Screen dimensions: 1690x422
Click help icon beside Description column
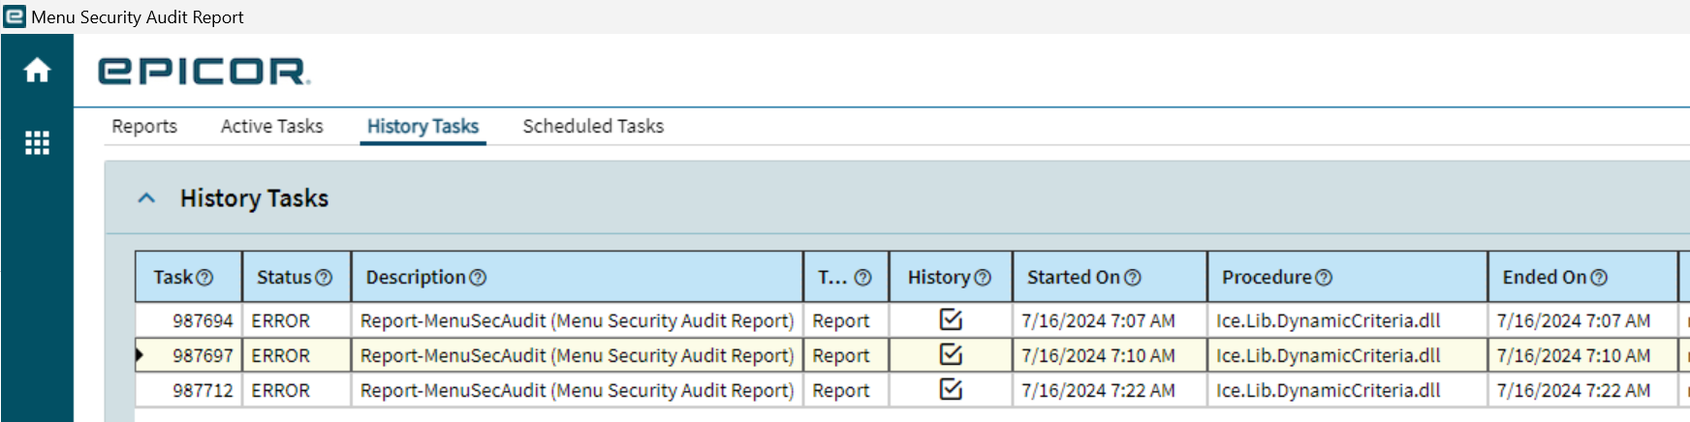click(x=478, y=278)
